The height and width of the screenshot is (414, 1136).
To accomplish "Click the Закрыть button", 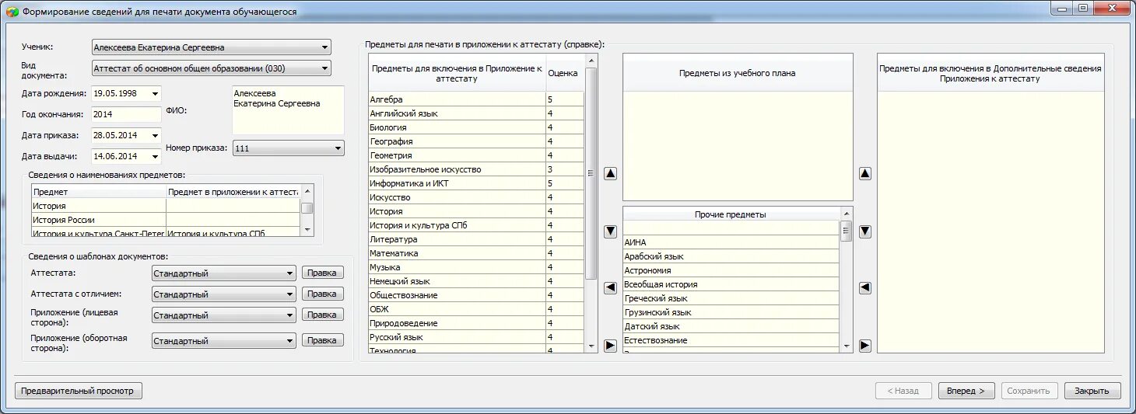I will click(x=1092, y=391).
